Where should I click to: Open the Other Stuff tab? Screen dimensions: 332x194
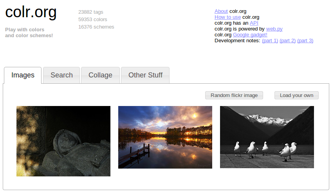coord(145,75)
